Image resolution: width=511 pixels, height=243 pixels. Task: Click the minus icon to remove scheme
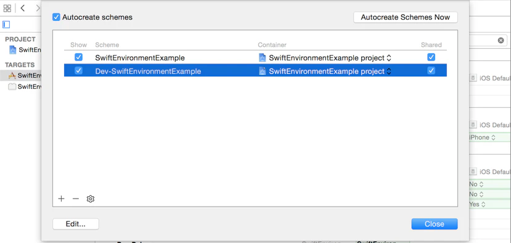coord(76,199)
